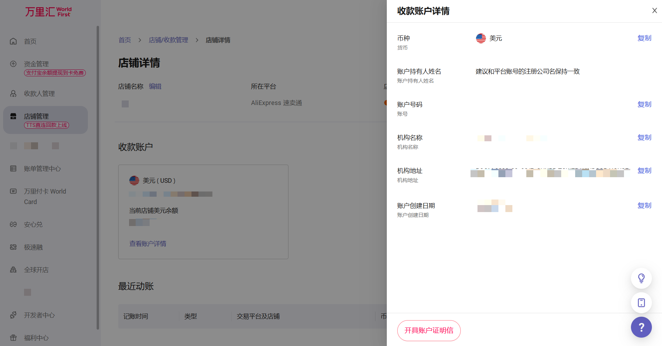The width and height of the screenshot is (662, 346).
Task: Open 店铺/收款管理 breadcrumb link
Action: click(x=168, y=40)
